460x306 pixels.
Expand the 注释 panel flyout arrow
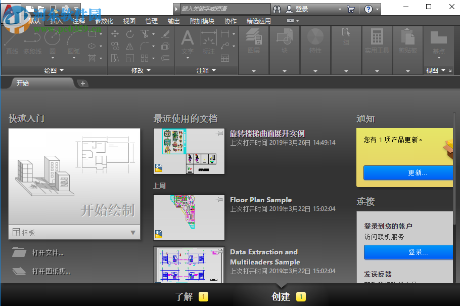click(x=214, y=71)
